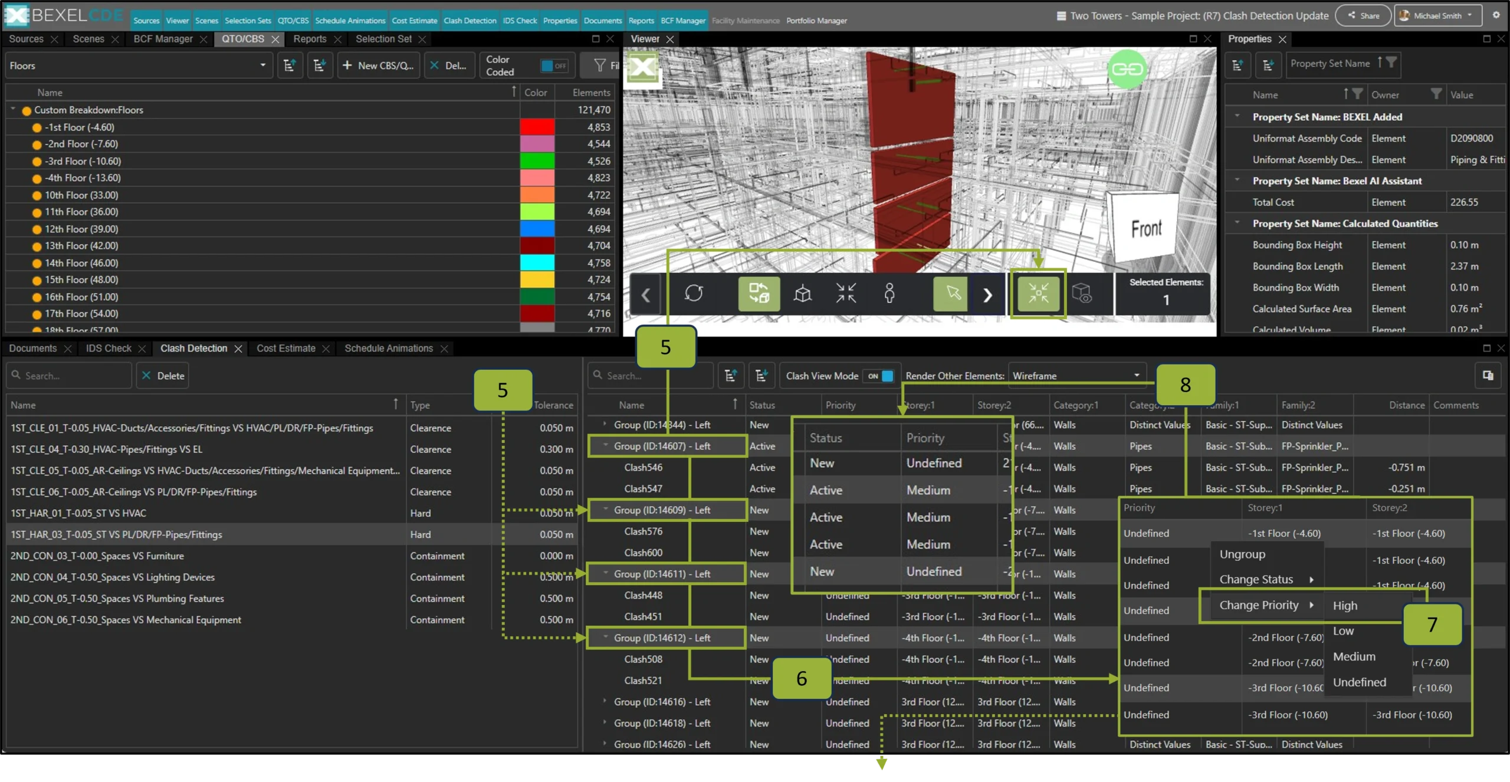Open Change Status submenu
The width and height of the screenshot is (1510, 782).
[1266, 579]
